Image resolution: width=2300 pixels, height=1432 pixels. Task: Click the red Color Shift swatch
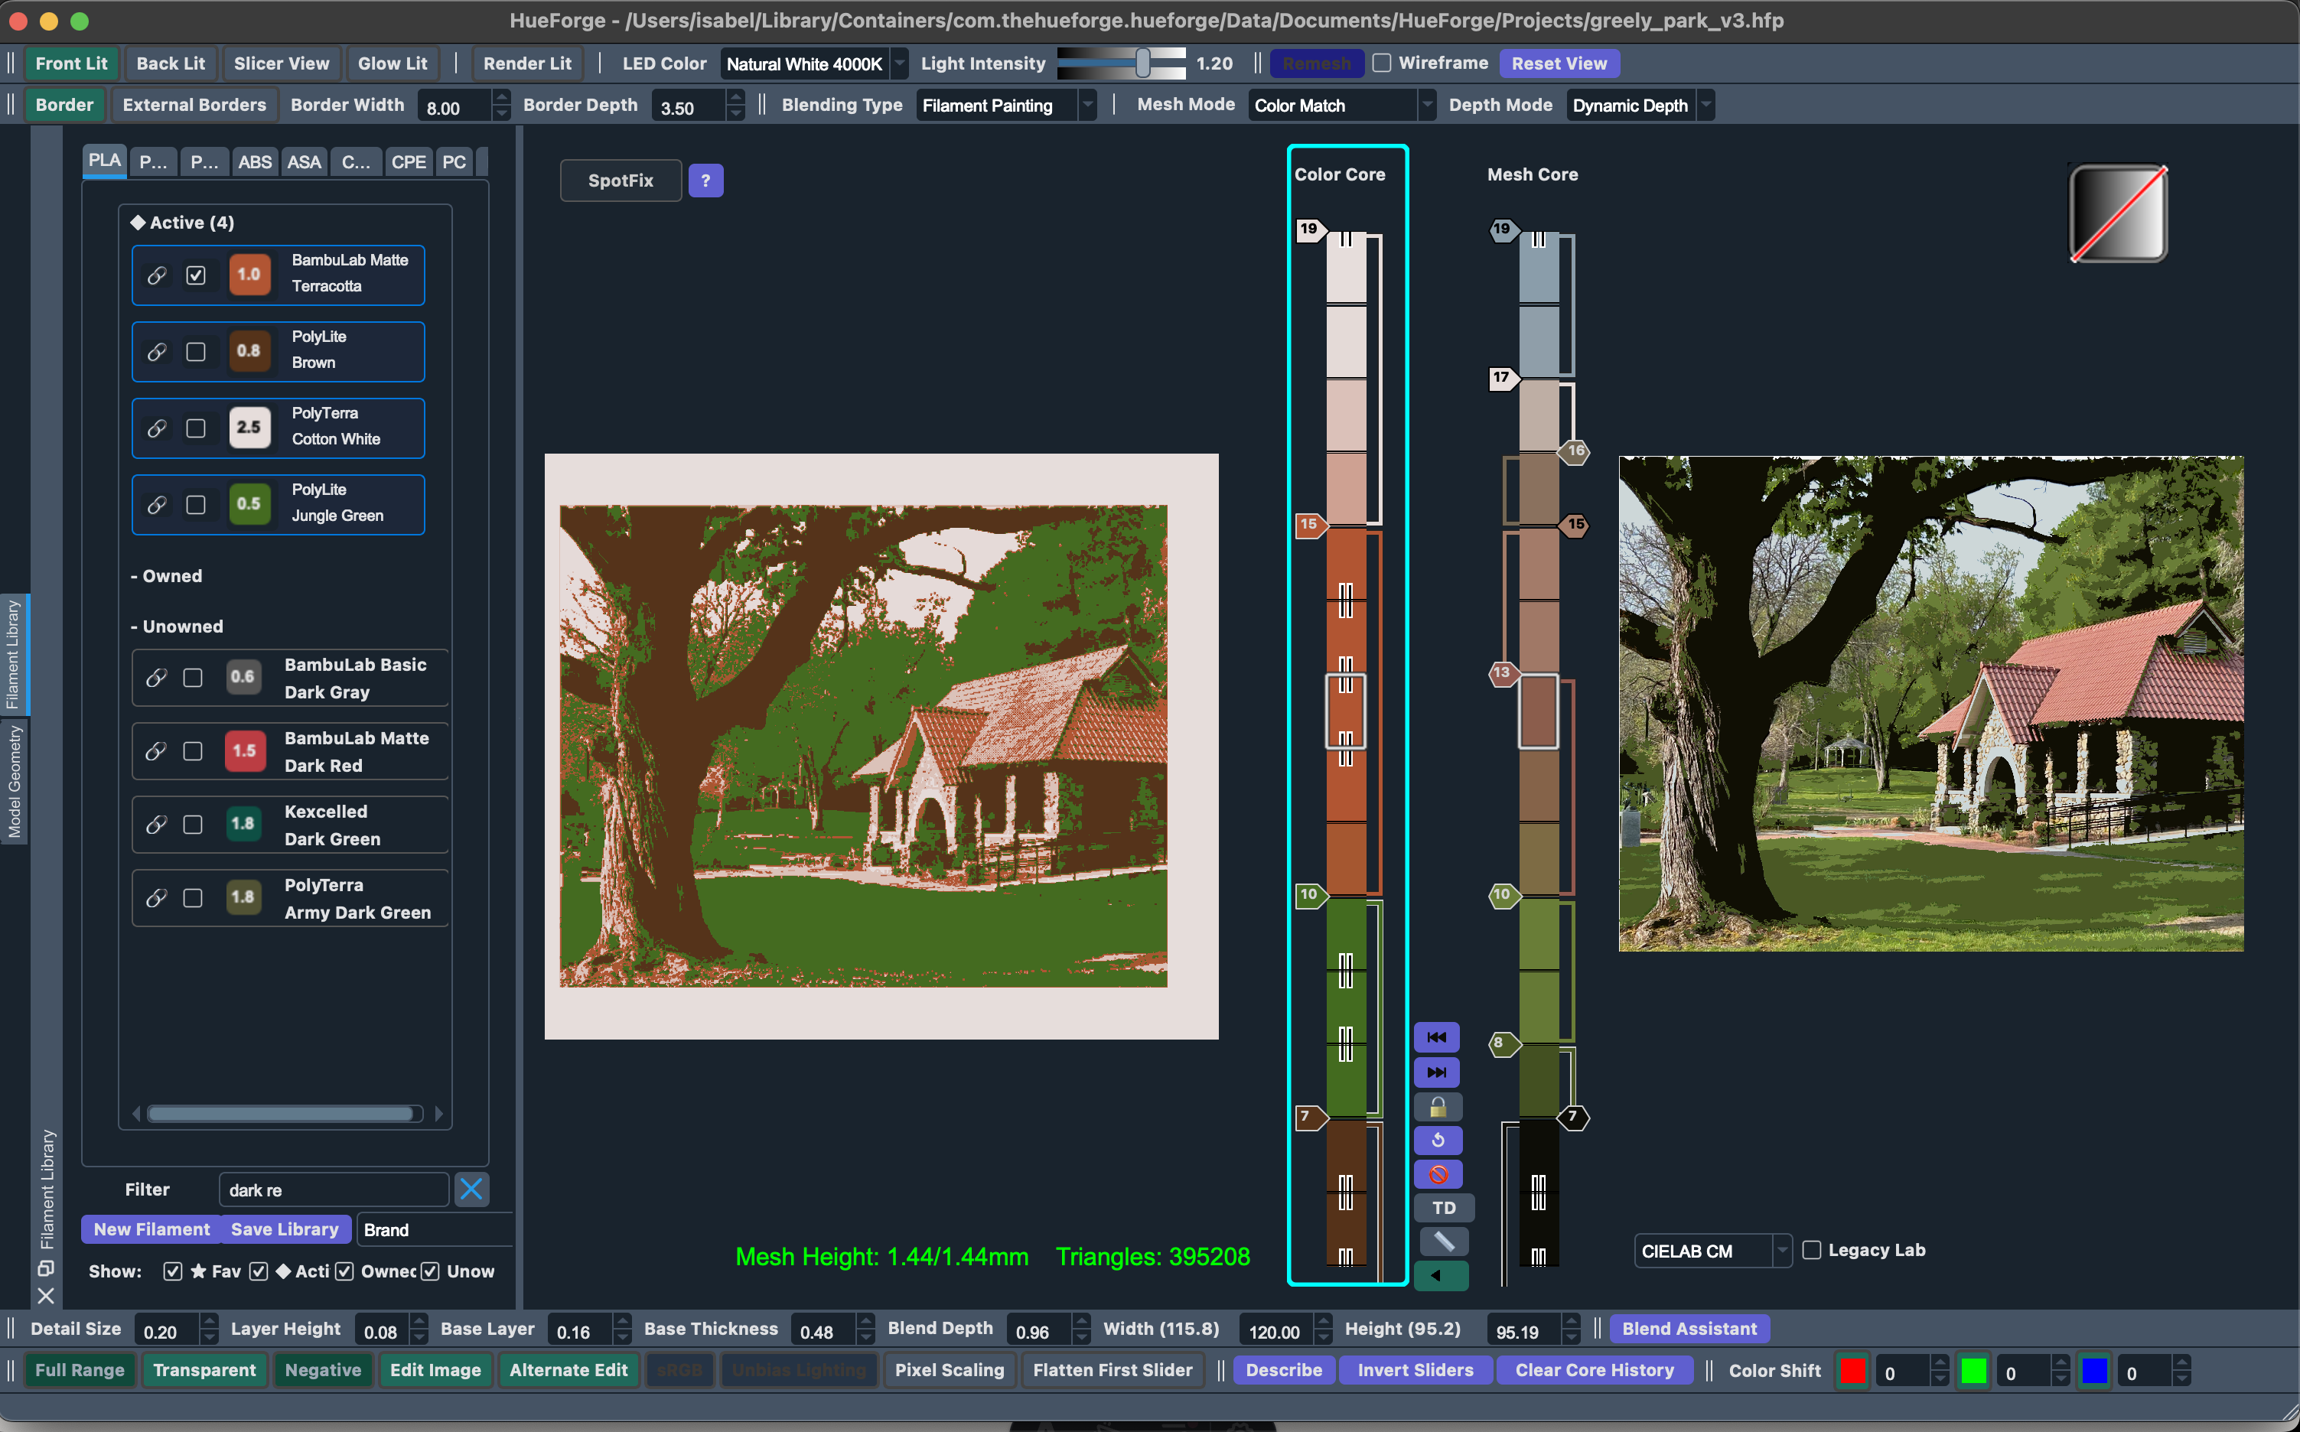click(1853, 1371)
